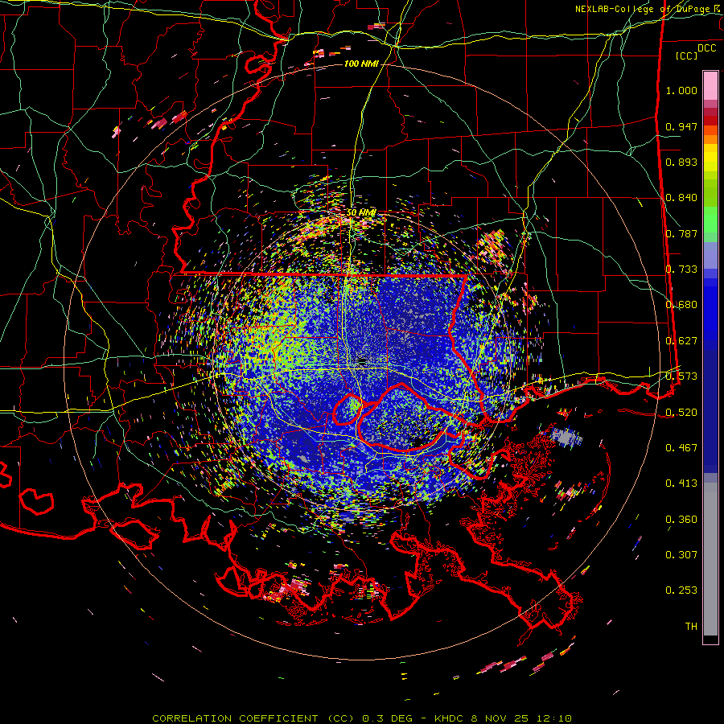Pick the periwinkle swatch between 0.787 and 0.733
This screenshot has height=724, width=724.
(710, 256)
